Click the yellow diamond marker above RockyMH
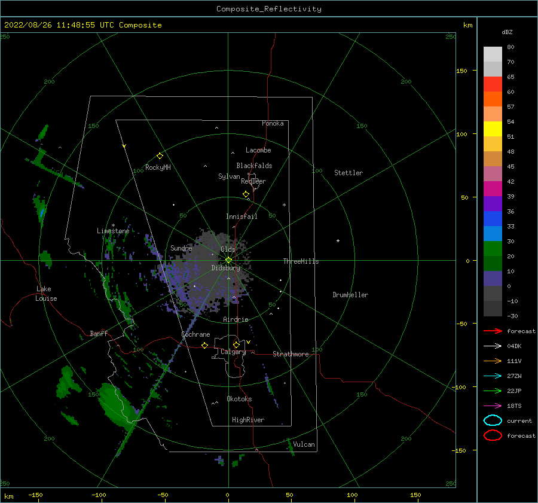538x503 pixels. click(160, 156)
